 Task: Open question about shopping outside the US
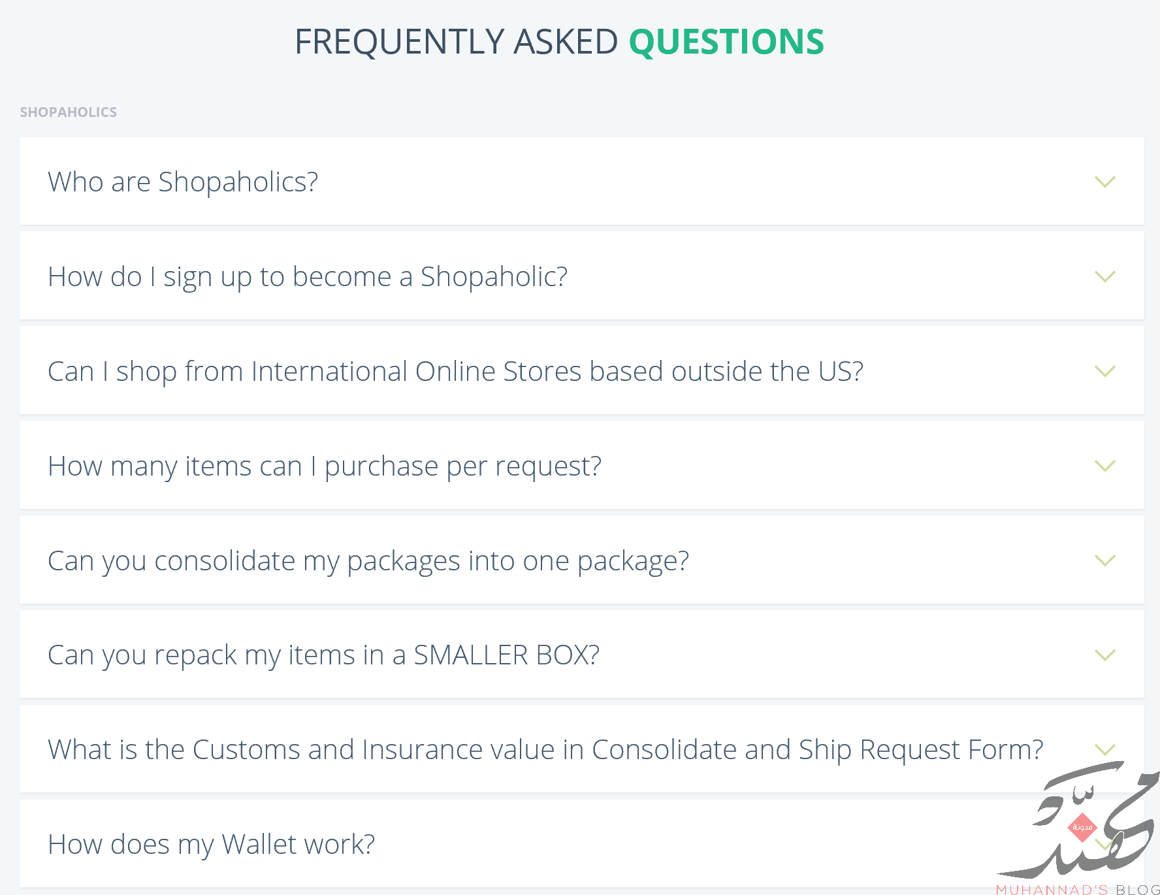click(x=455, y=371)
